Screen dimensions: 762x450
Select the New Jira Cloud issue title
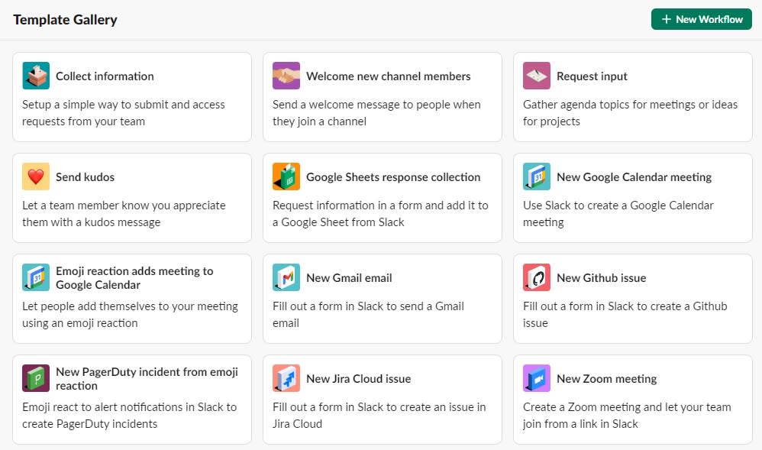(359, 378)
